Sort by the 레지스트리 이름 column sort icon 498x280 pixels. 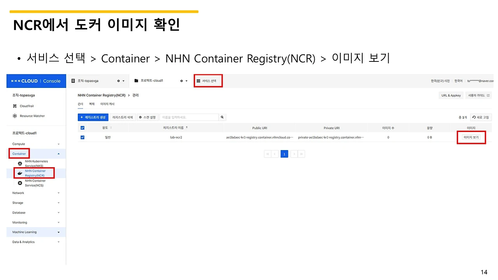[187, 128]
